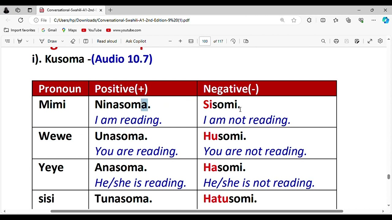Select the Erase tool
392x220 pixels.
click(x=73, y=41)
